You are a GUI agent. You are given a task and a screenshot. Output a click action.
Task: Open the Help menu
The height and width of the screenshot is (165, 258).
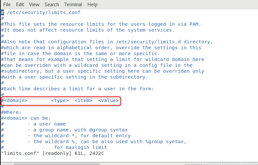[x=92, y=5]
